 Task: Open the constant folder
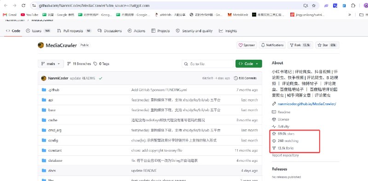tap(55, 151)
